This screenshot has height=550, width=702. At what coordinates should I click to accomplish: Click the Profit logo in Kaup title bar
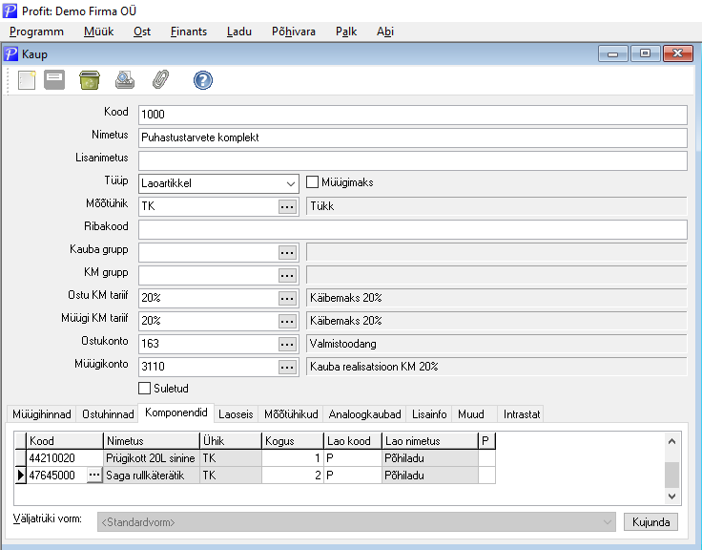pyautogui.click(x=10, y=54)
